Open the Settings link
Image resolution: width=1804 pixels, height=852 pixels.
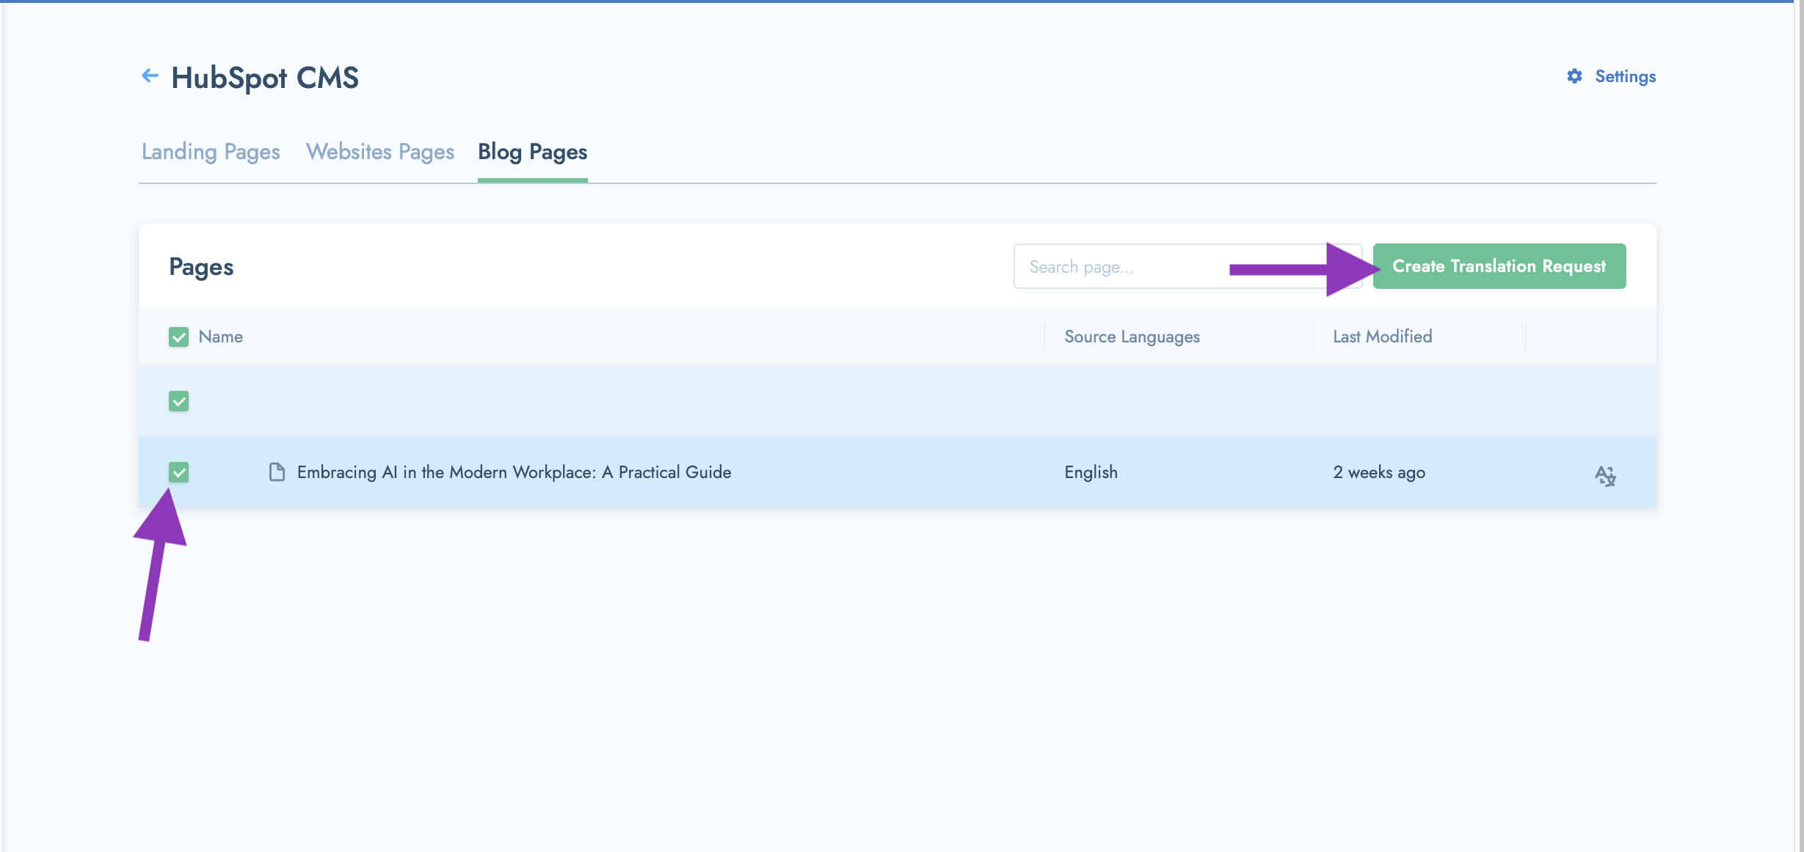click(x=1625, y=76)
